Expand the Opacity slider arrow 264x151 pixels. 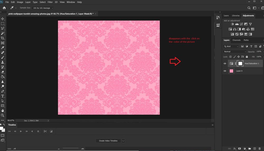263,52
